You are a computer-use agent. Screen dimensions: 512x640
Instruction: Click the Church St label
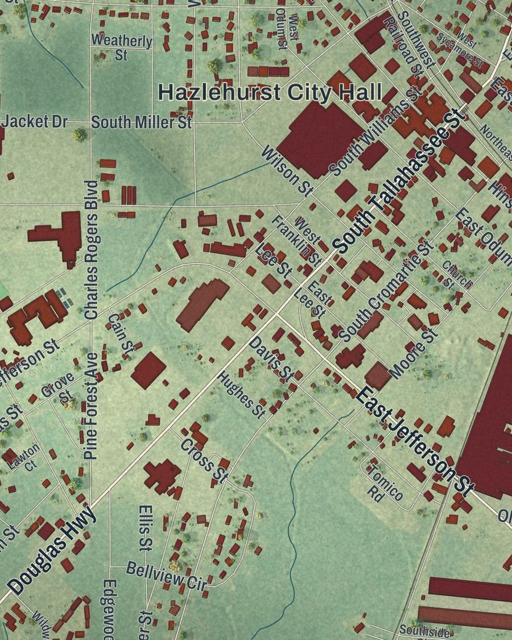(x=456, y=275)
